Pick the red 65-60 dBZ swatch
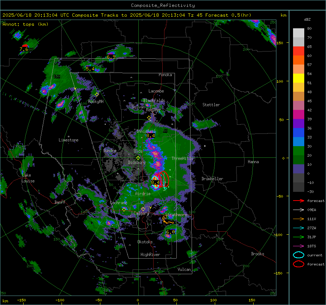The image size is (326, 305). point(298,51)
